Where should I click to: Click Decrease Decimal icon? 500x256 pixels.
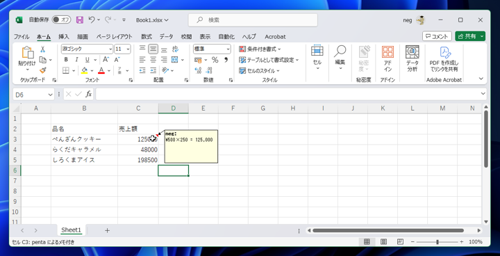coord(209,70)
